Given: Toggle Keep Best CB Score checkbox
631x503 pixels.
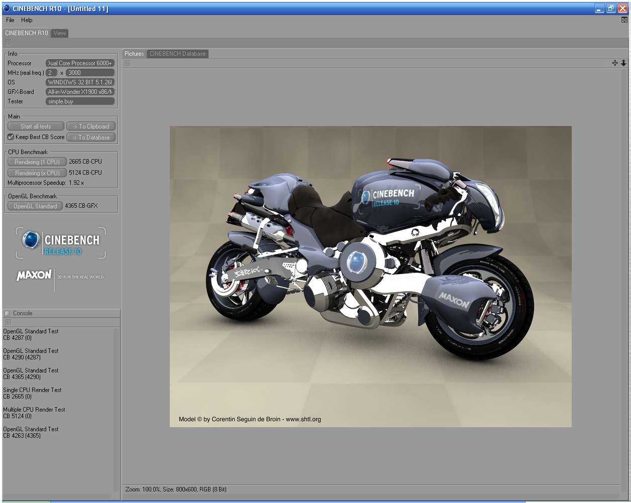Looking at the screenshot, I should 11,137.
